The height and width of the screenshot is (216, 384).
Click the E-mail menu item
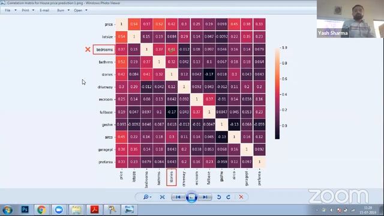tap(44, 10)
